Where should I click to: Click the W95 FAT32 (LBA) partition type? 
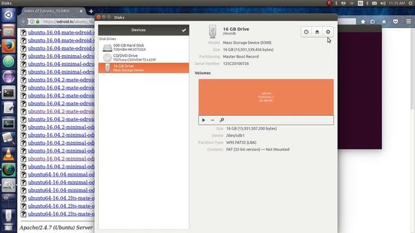point(241,142)
